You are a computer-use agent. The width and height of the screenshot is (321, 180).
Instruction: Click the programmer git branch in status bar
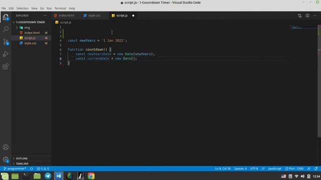tap(15, 168)
